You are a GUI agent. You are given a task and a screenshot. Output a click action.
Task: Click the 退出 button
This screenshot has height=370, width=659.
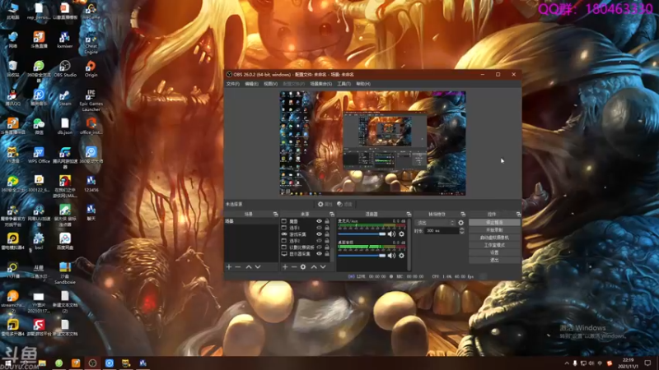coord(494,260)
